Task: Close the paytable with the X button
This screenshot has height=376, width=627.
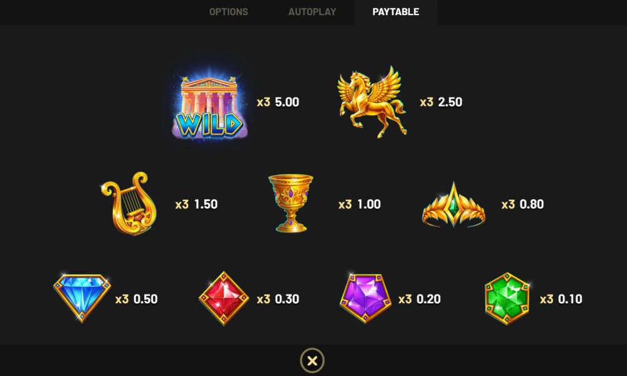Action: pyautogui.click(x=312, y=361)
